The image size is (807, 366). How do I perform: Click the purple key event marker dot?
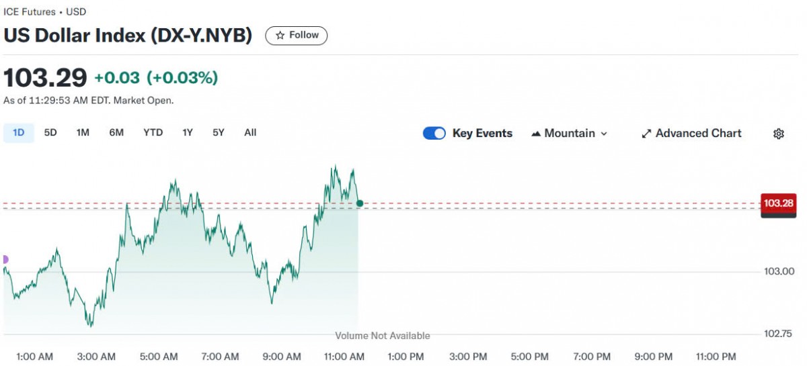4,259
